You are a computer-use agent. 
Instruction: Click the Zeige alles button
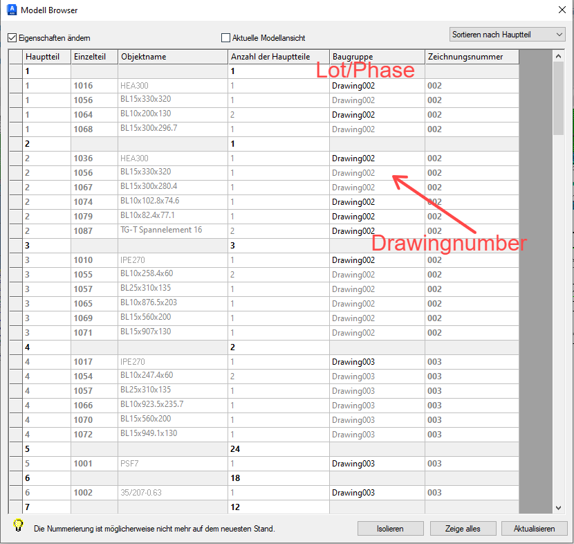click(463, 528)
